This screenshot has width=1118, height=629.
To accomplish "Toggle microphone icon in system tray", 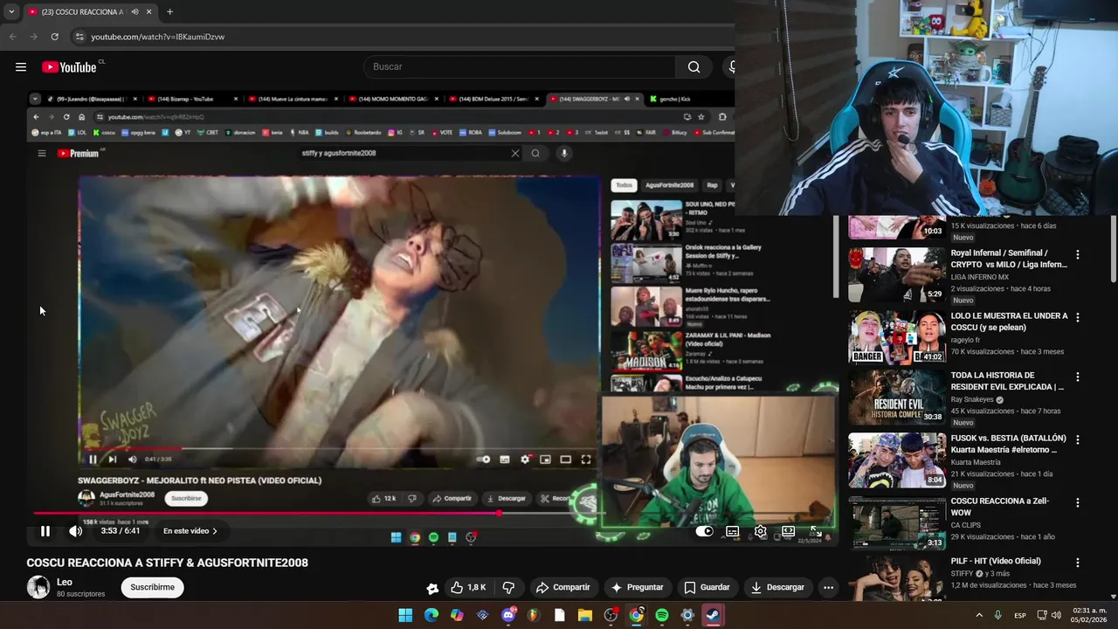I will click(x=997, y=615).
